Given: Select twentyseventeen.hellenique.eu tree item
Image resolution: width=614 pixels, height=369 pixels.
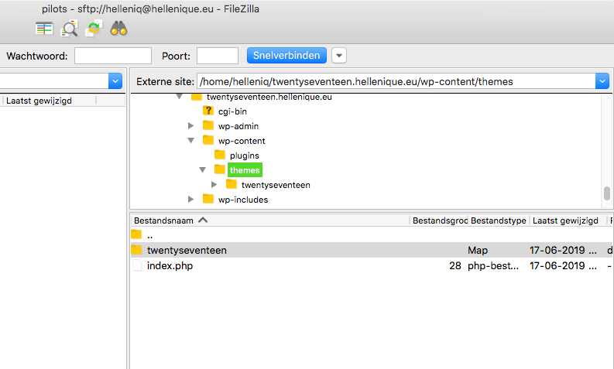Looking at the screenshot, I should 269,97.
